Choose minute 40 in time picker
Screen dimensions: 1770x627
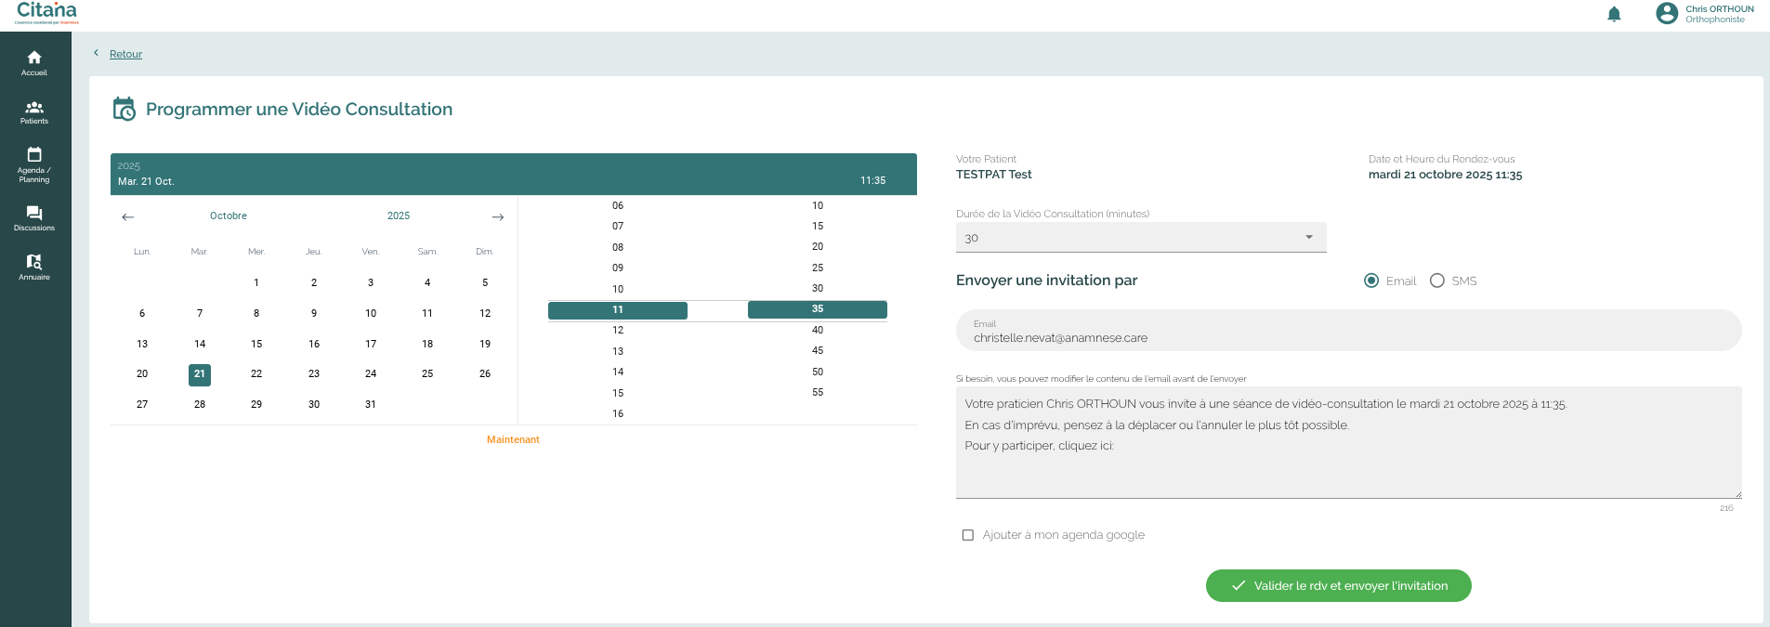click(818, 331)
